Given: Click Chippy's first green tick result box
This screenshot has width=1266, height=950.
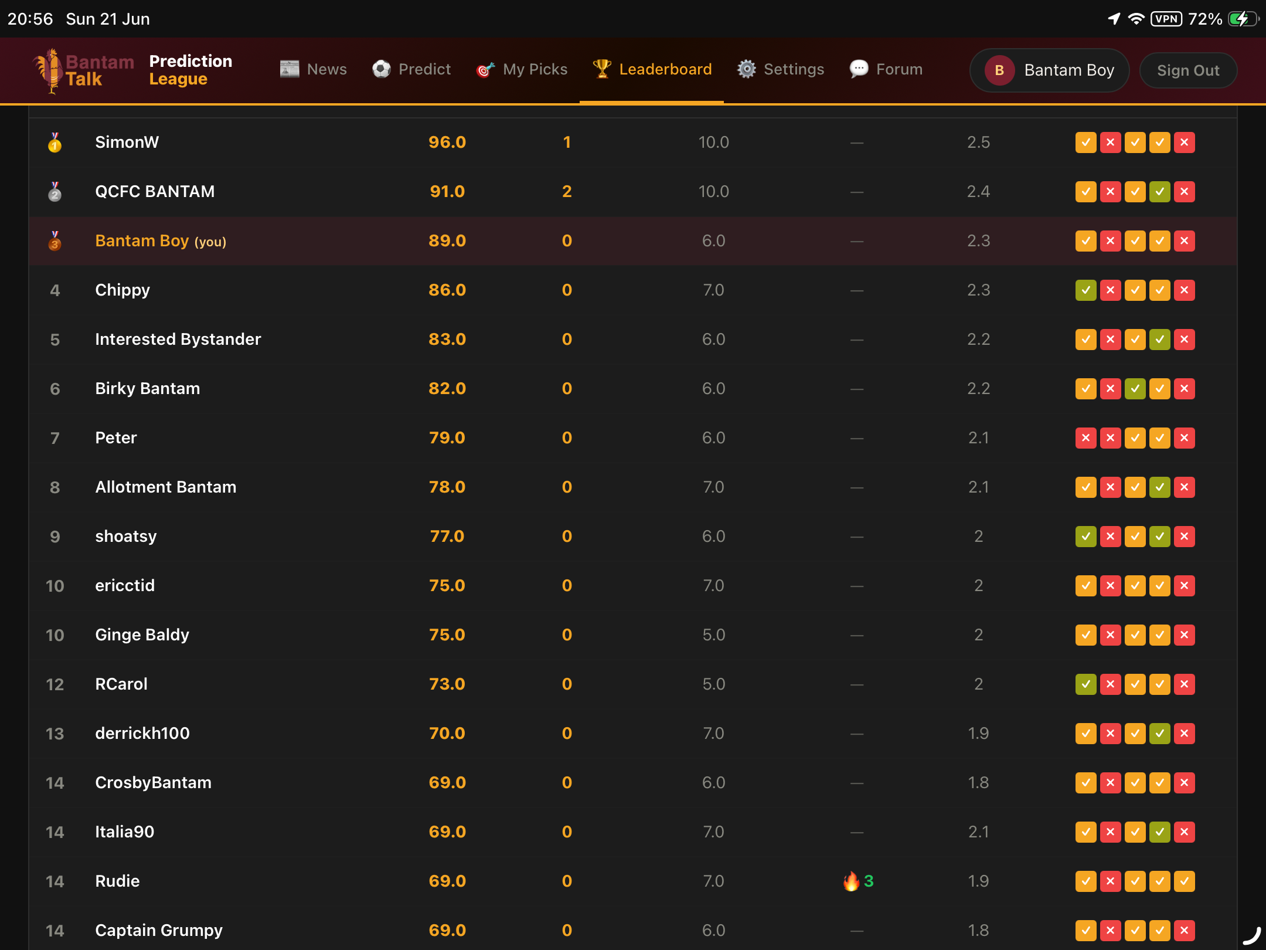Looking at the screenshot, I should point(1085,290).
